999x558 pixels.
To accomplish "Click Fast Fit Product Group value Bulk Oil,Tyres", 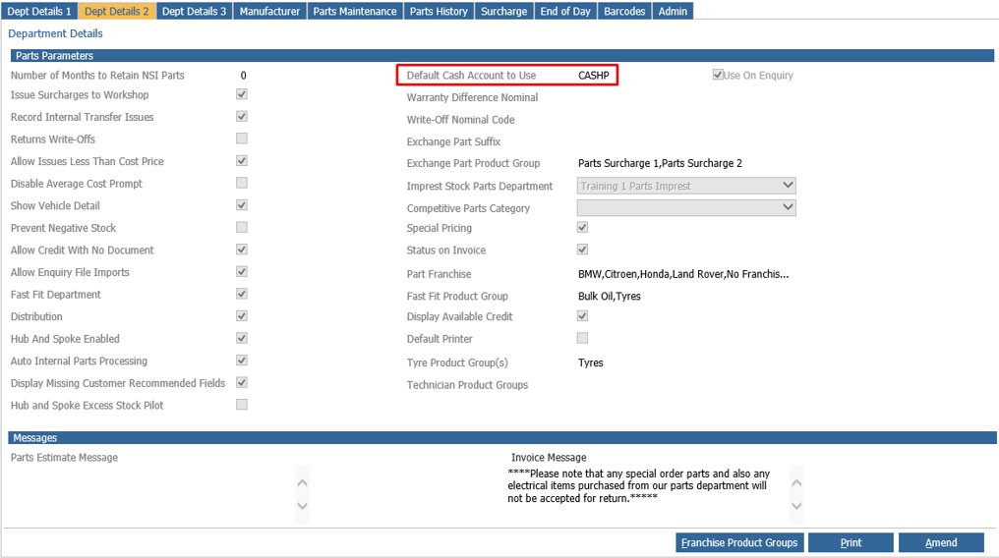I will tap(609, 296).
